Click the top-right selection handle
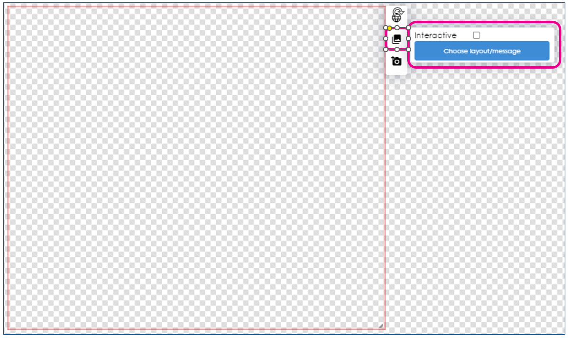The width and height of the screenshot is (568, 338). [408, 28]
